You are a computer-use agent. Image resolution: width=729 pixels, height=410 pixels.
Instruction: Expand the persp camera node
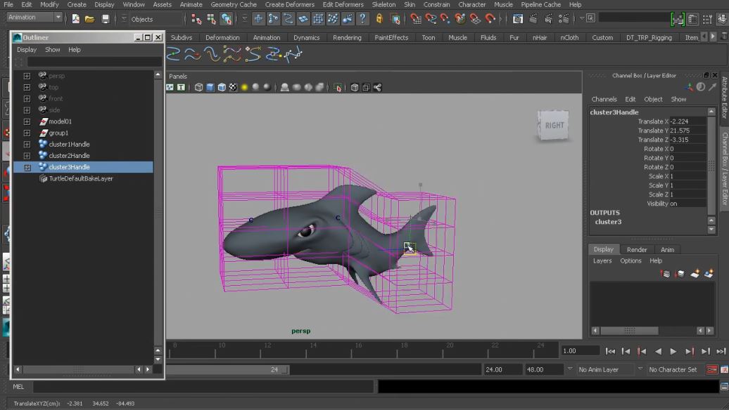tap(27, 76)
